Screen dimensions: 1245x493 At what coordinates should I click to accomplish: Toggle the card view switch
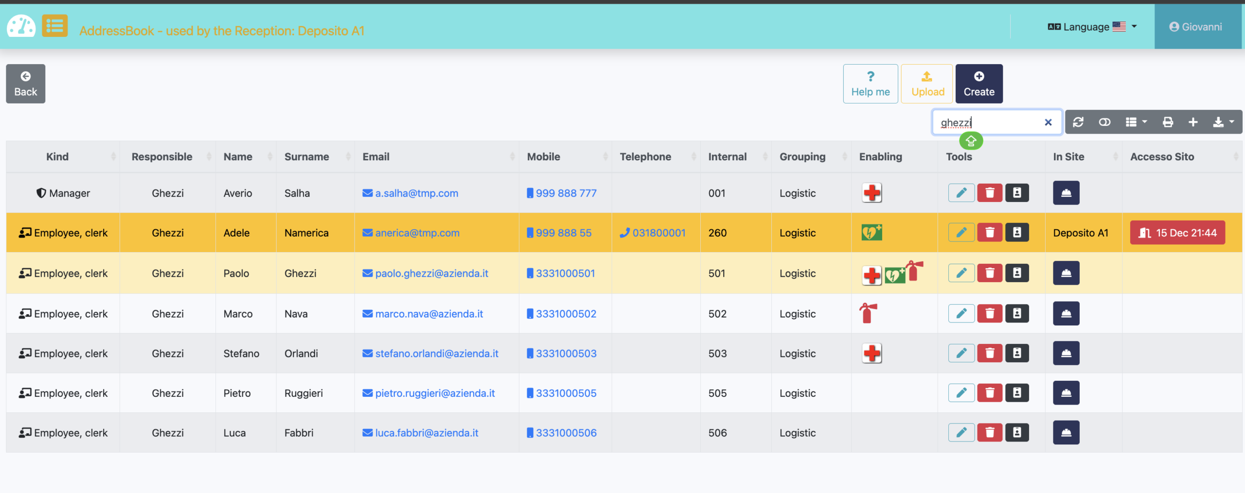[x=1104, y=122]
